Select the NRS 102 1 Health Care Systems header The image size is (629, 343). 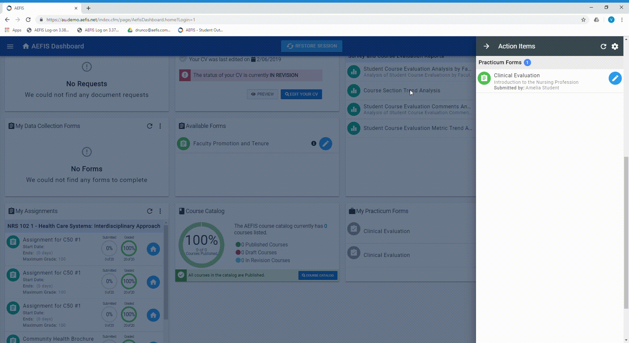coord(84,226)
